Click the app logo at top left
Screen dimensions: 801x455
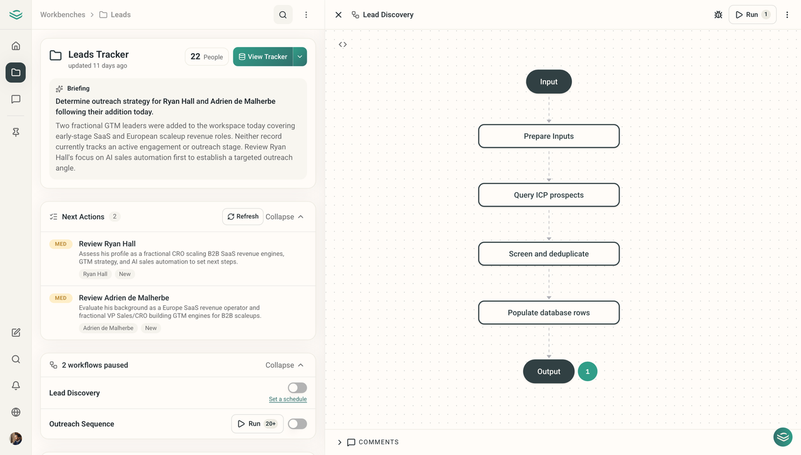click(x=16, y=14)
